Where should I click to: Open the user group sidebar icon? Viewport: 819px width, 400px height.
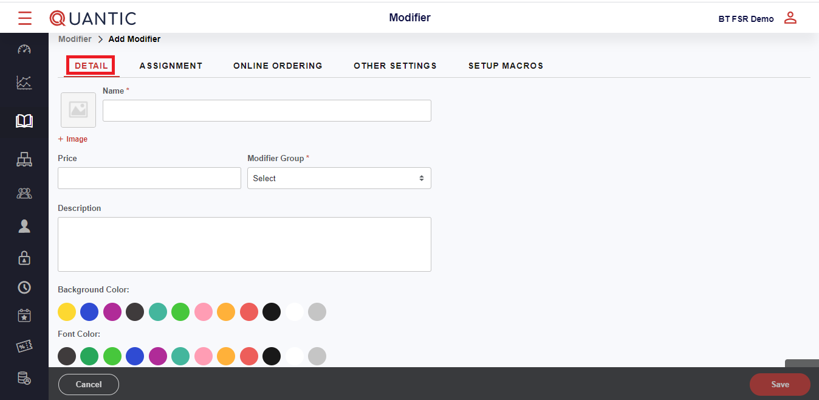click(24, 194)
